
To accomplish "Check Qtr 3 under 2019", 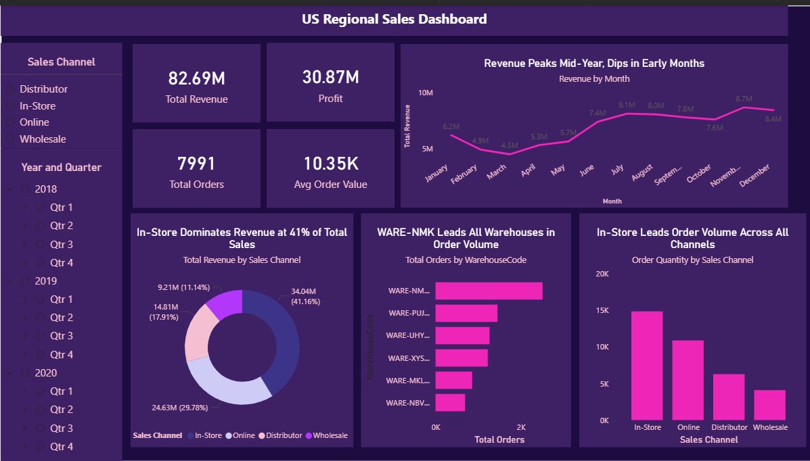I will [x=41, y=336].
